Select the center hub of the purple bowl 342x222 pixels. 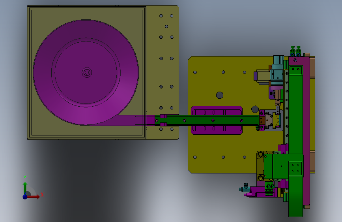pyautogui.click(x=87, y=73)
